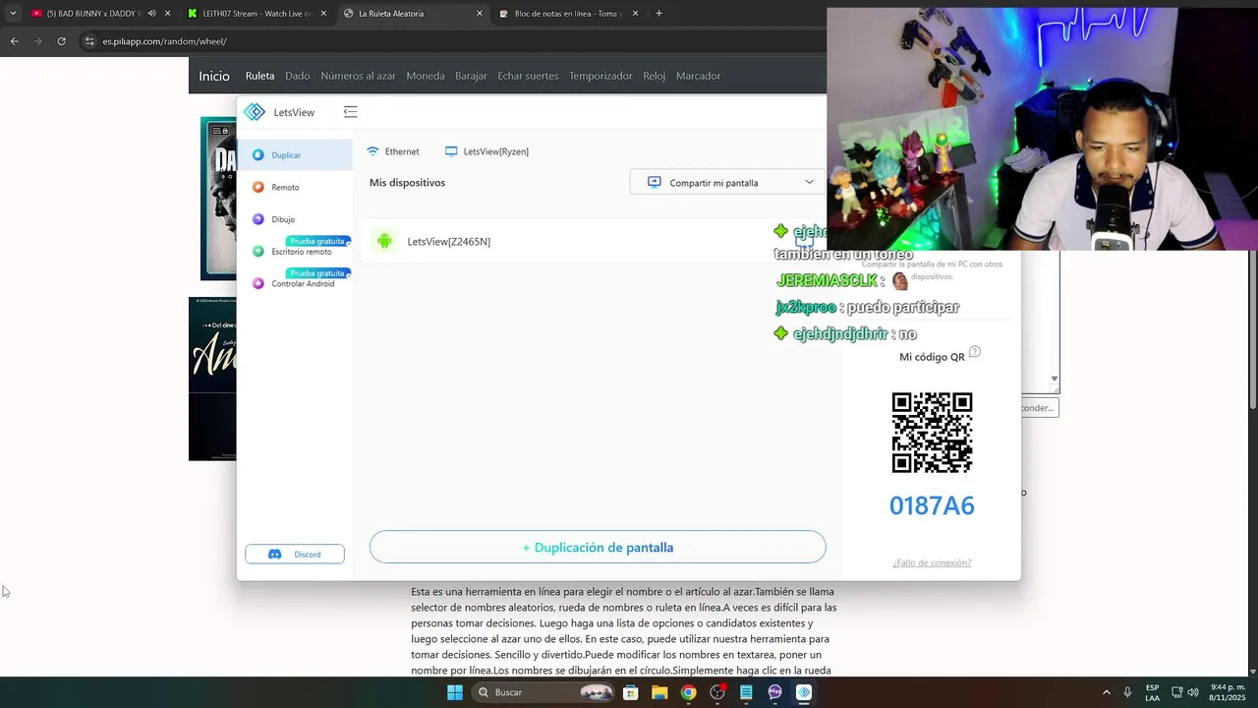This screenshot has width=1258, height=708.
Task: Switch to the La Ruleta Aleatoria tab
Action: pos(413,14)
